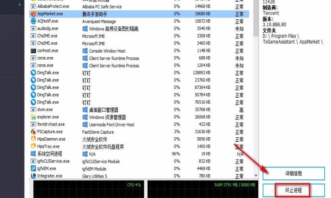This screenshot has width=331, height=198.
Task: Click the AlibabaProtect.exe process icon
Action: click(33, 7)
